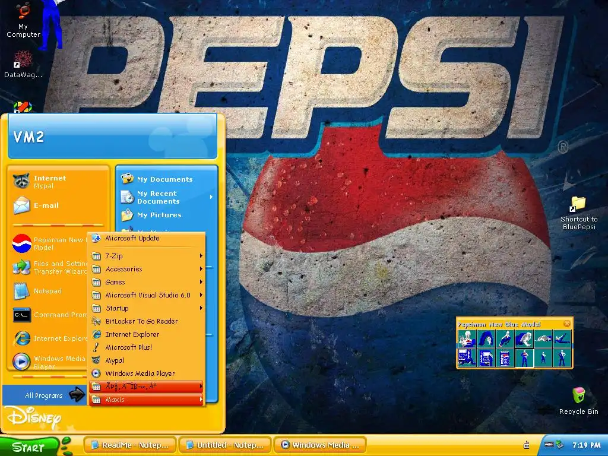Select Pepsiman with logo chest close-up thumbnail
Viewport: 608px width, 456px height.
pyautogui.click(x=467, y=338)
